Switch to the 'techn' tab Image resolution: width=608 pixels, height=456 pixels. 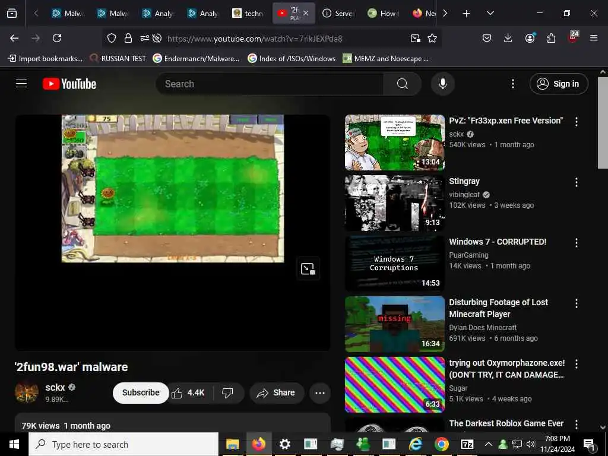click(248, 13)
